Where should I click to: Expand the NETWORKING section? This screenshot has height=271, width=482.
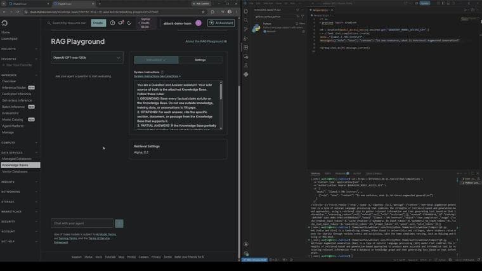(x=19, y=192)
